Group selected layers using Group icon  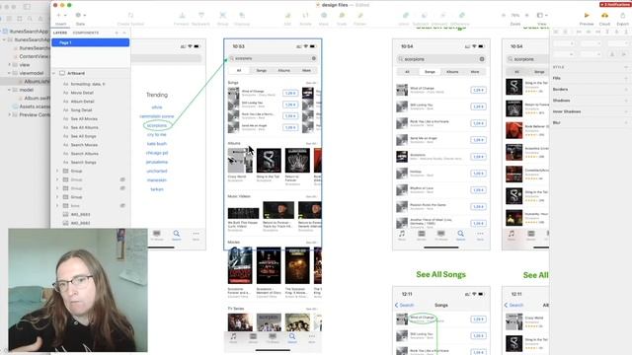(x=222, y=16)
